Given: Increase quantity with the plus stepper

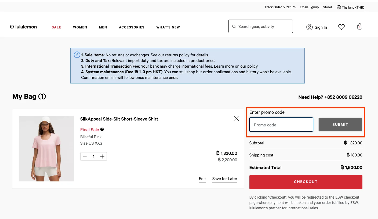Looking at the screenshot, I should click(x=102, y=156).
